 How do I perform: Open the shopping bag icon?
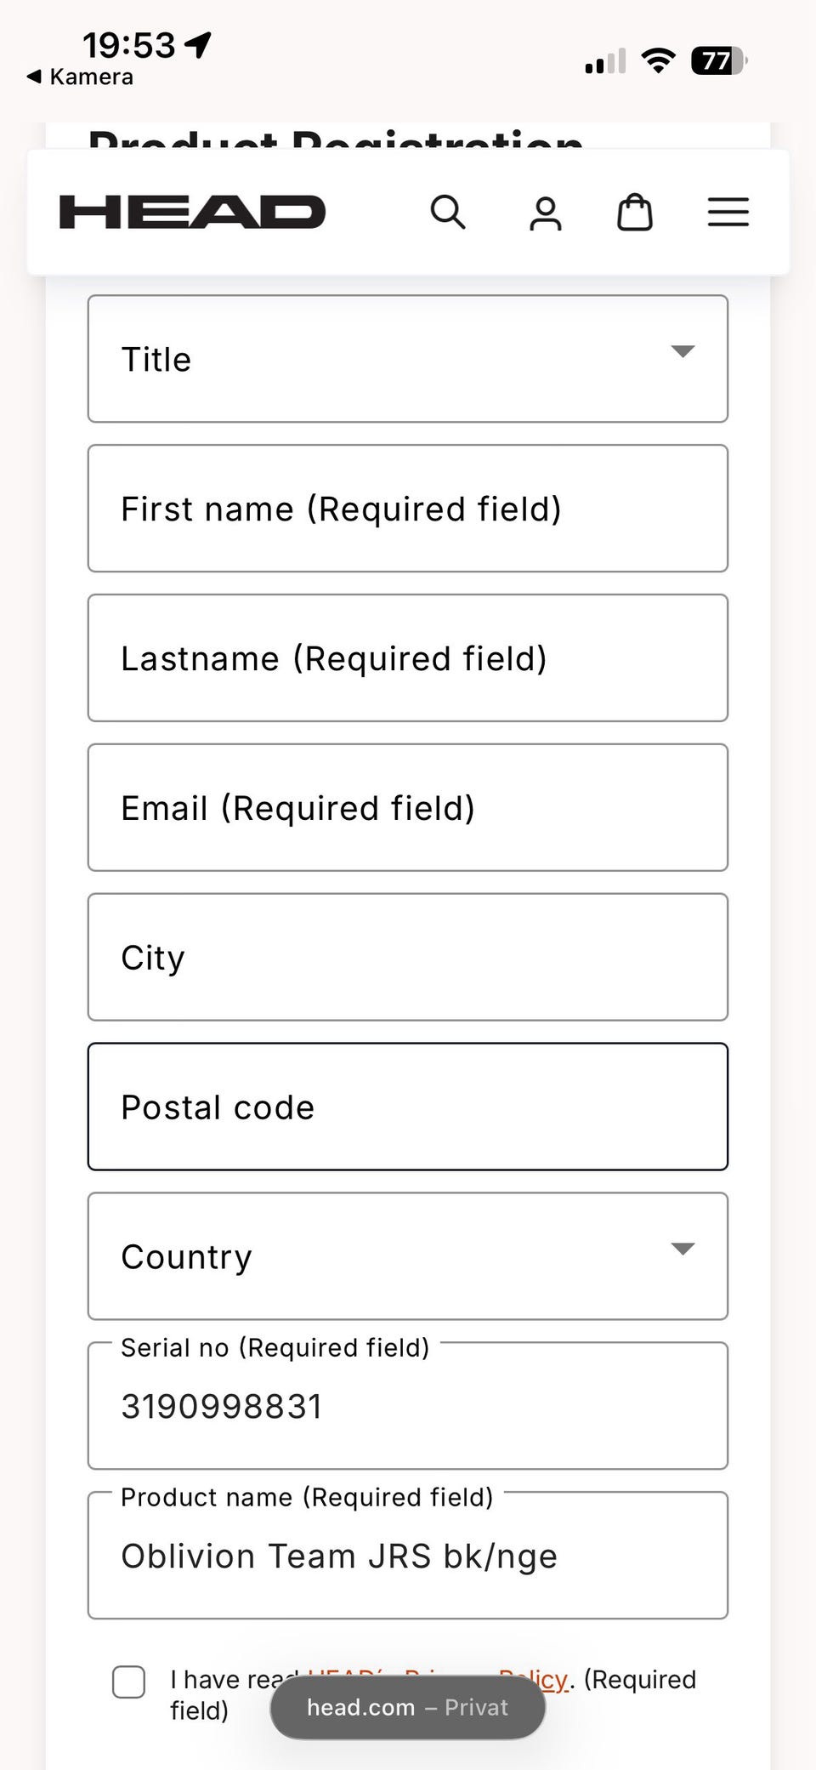(635, 213)
